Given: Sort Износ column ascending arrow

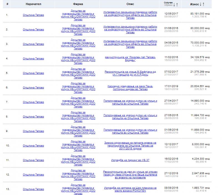Looking at the screenshot, I should (x=204, y=4).
